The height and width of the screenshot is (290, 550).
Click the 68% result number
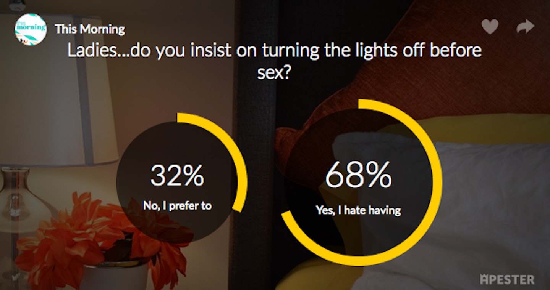358,175
